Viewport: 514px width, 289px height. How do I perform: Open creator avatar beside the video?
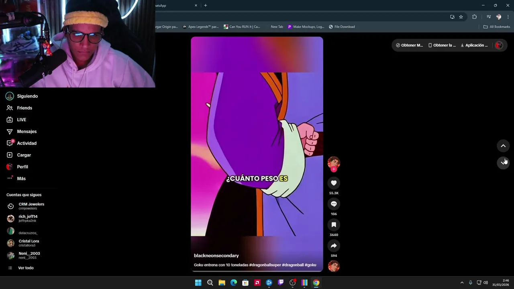334,162
